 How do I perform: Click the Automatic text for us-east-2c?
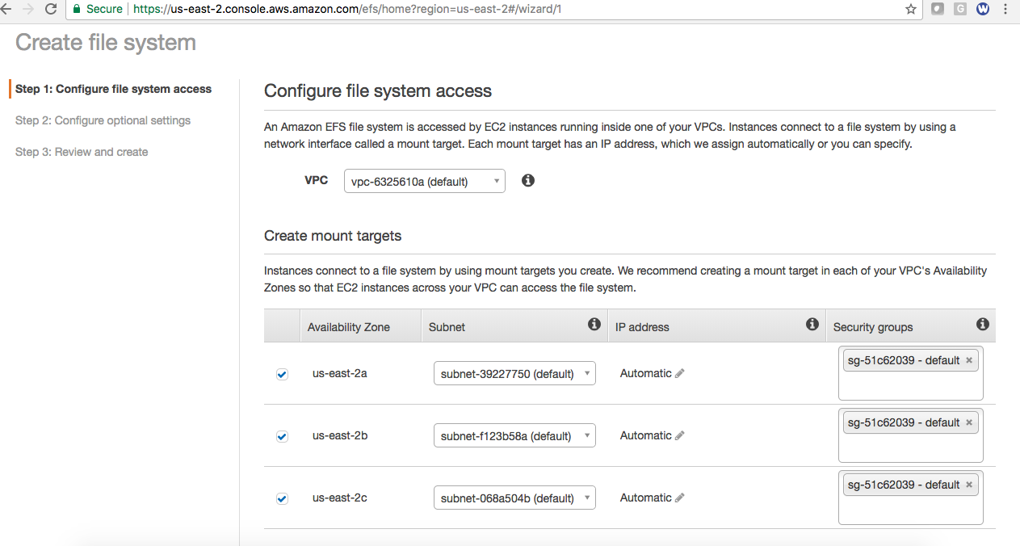coord(646,498)
